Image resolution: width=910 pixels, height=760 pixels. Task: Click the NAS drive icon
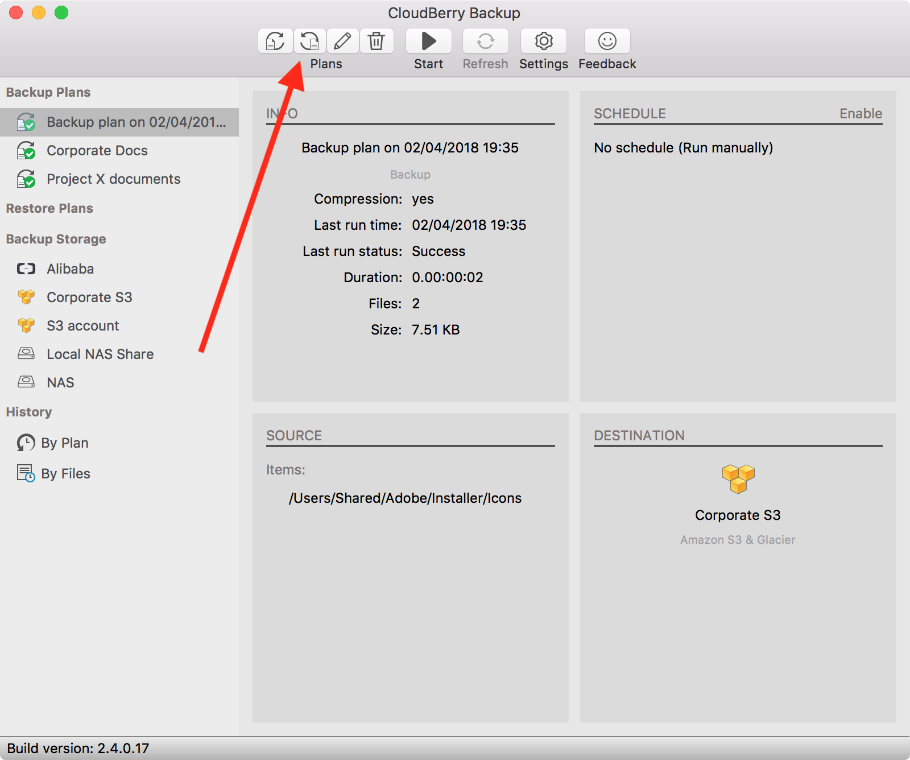click(x=26, y=382)
